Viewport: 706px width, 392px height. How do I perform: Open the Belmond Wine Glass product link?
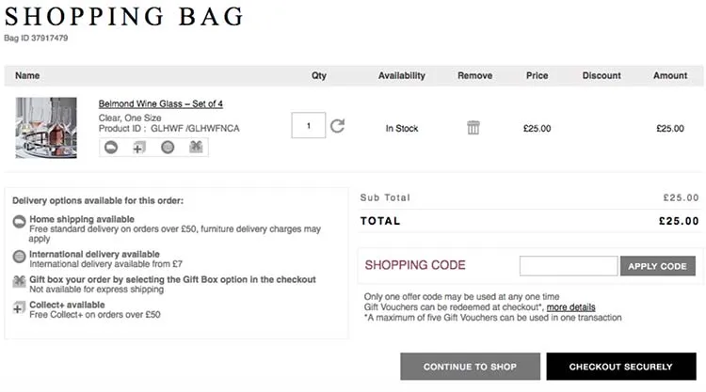click(160, 103)
